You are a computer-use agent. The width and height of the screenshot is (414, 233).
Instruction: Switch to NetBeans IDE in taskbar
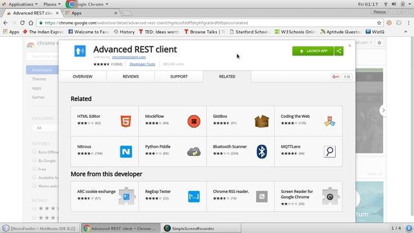point(39,228)
